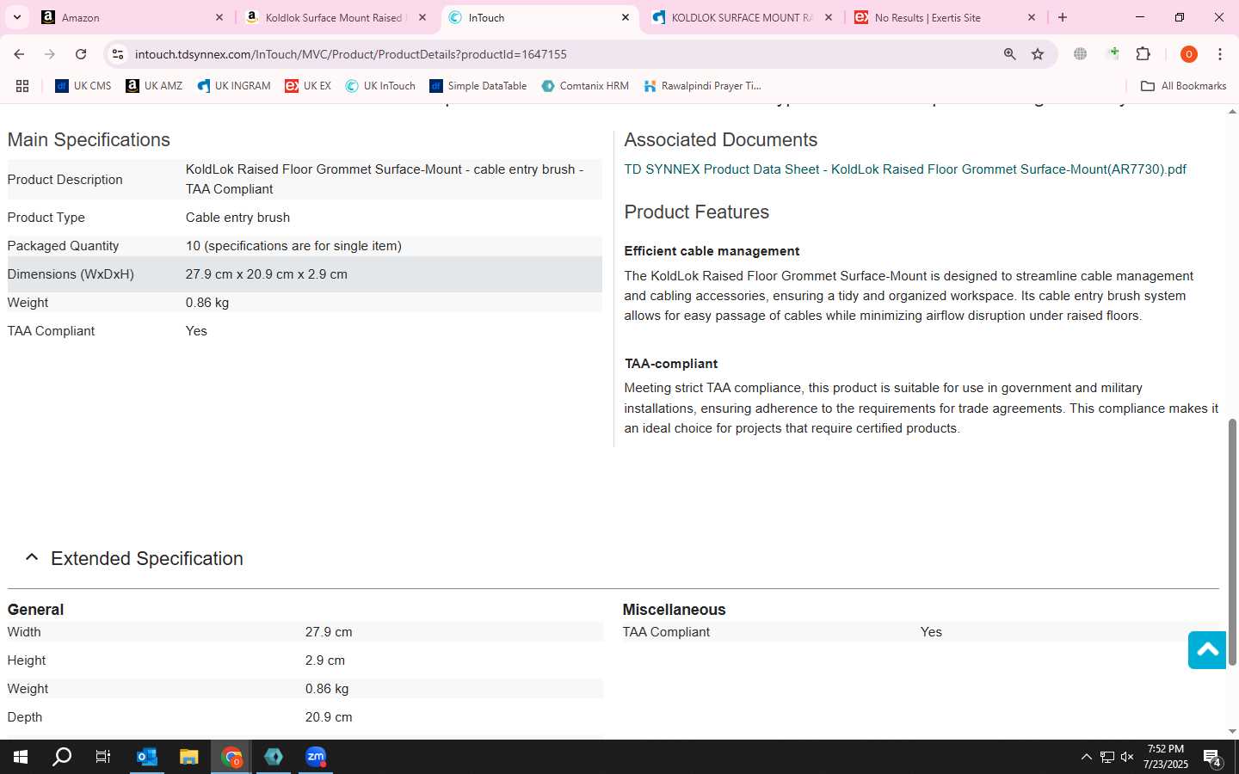Click the page vertical scrollbar thumb

point(1232,542)
